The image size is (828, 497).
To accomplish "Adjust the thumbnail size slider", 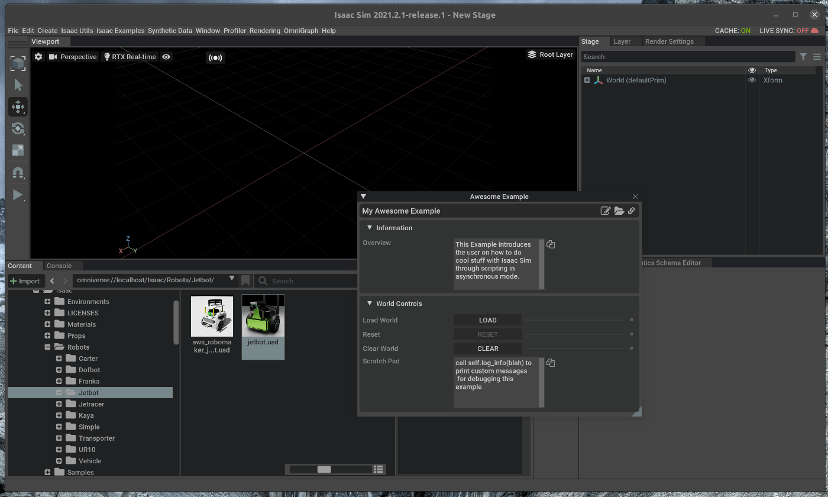I will (x=324, y=469).
